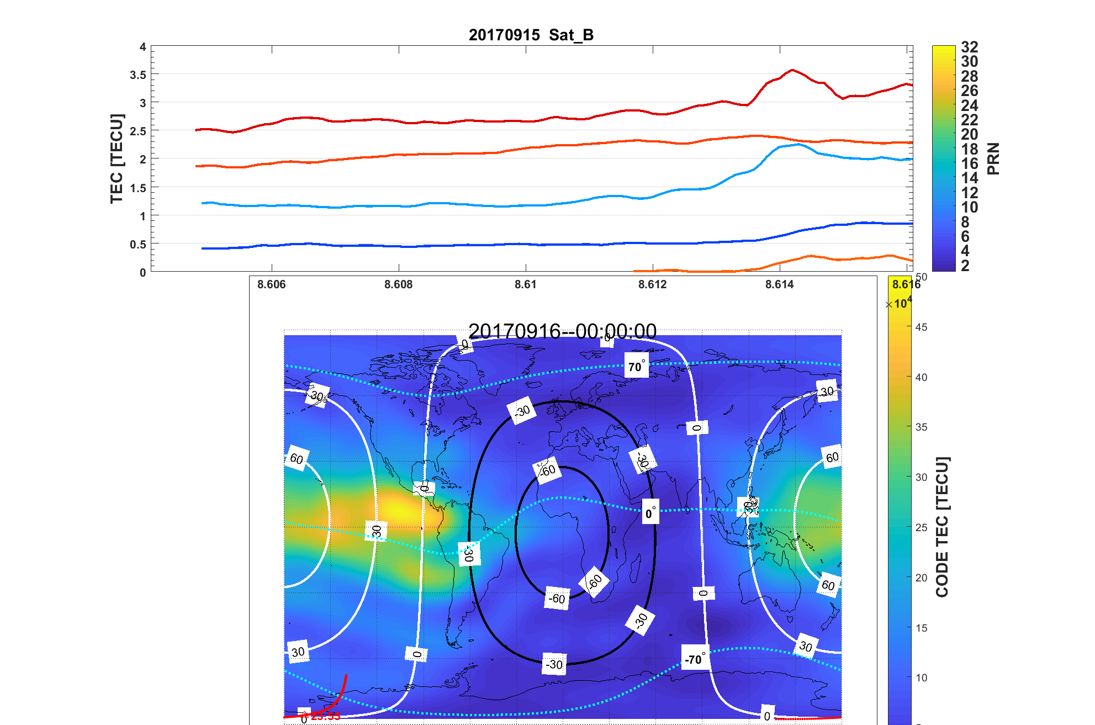Click CODE TEC colorbar tick label 20

[x=922, y=578]
